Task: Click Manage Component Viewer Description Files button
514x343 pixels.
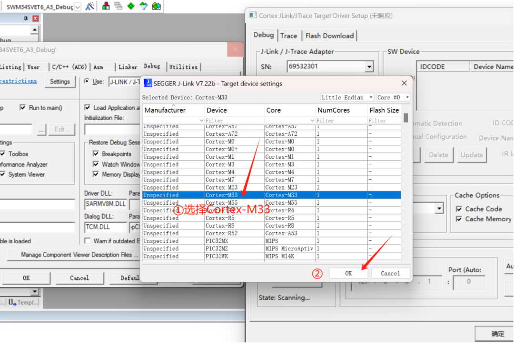Action: point(79,255)
